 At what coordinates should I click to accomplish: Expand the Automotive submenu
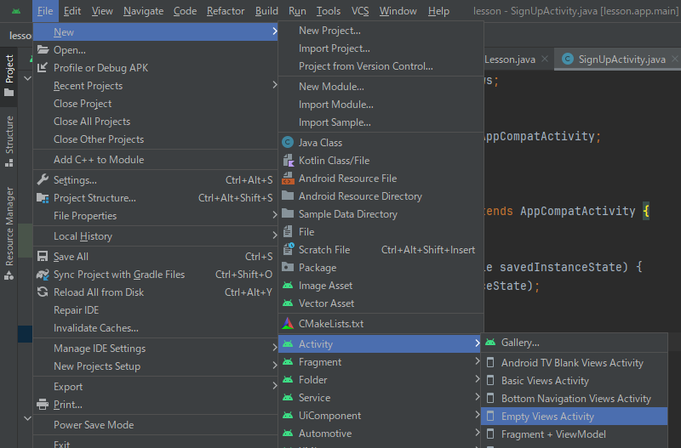tap(381, 434)
